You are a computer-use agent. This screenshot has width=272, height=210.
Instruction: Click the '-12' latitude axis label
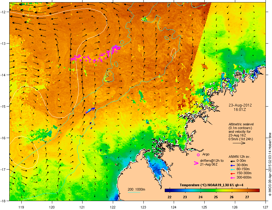[3, 12]
